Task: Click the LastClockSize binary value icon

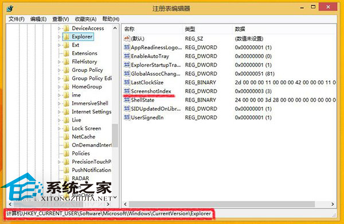Action: (127, 83)
